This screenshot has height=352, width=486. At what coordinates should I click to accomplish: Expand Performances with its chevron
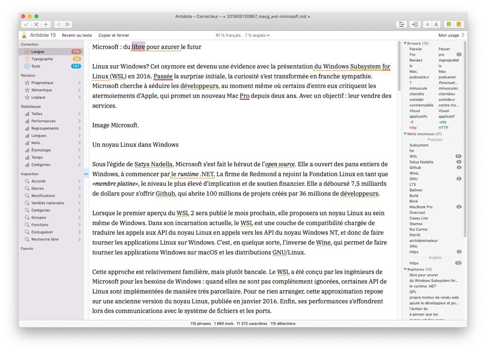coord(79,121)
